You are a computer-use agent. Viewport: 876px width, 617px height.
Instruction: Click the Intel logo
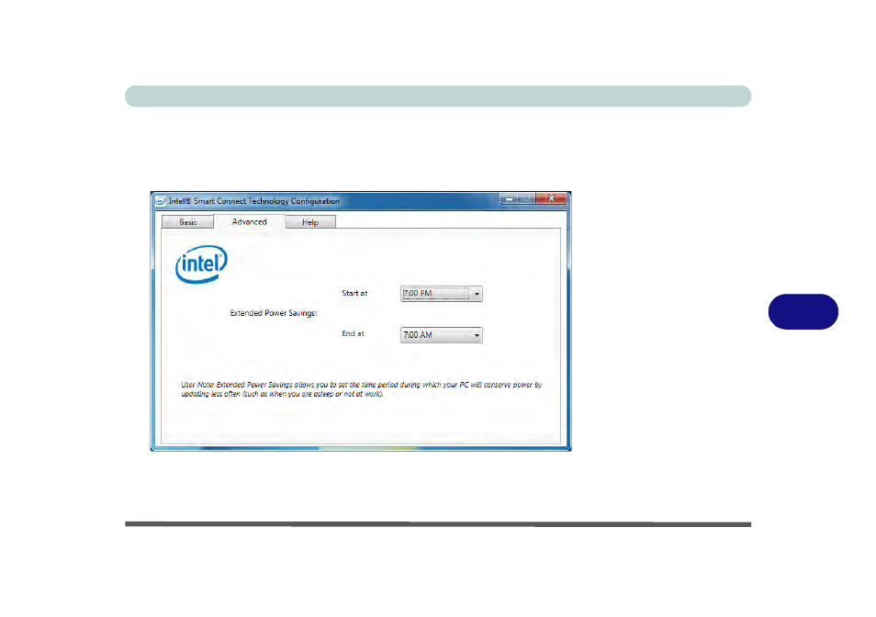coord(202,264)
